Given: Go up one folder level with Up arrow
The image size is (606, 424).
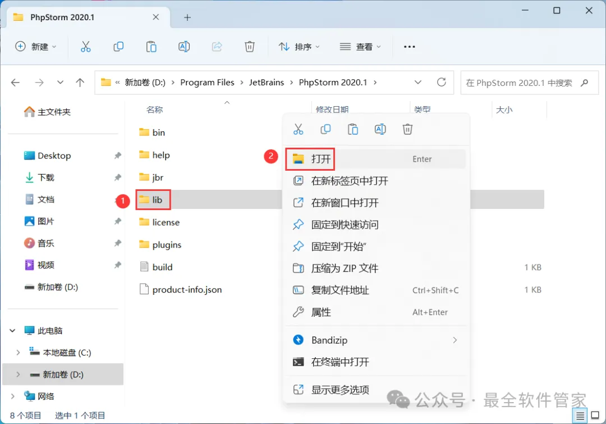Looking at the screenshot, I should (80, 83).
